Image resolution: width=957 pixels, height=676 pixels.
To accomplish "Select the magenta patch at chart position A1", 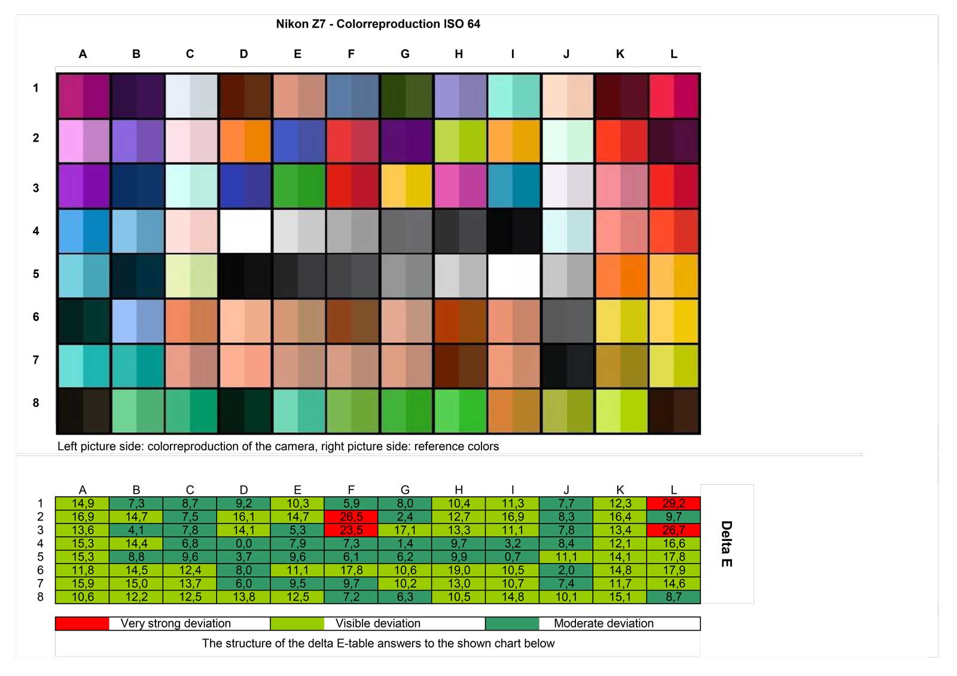I will (84, 96).
